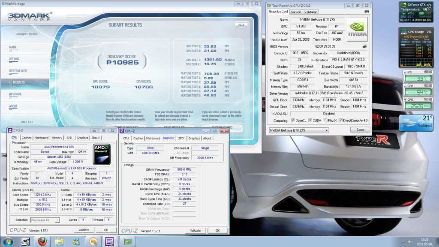Click the GPU-Z screenshot camera icon
439x247 pixels.
pyautogui.click(x=367, y=12)
